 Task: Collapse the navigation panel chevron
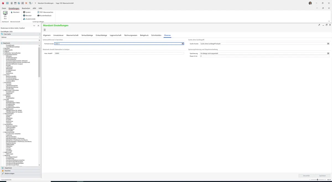(34, 26)
